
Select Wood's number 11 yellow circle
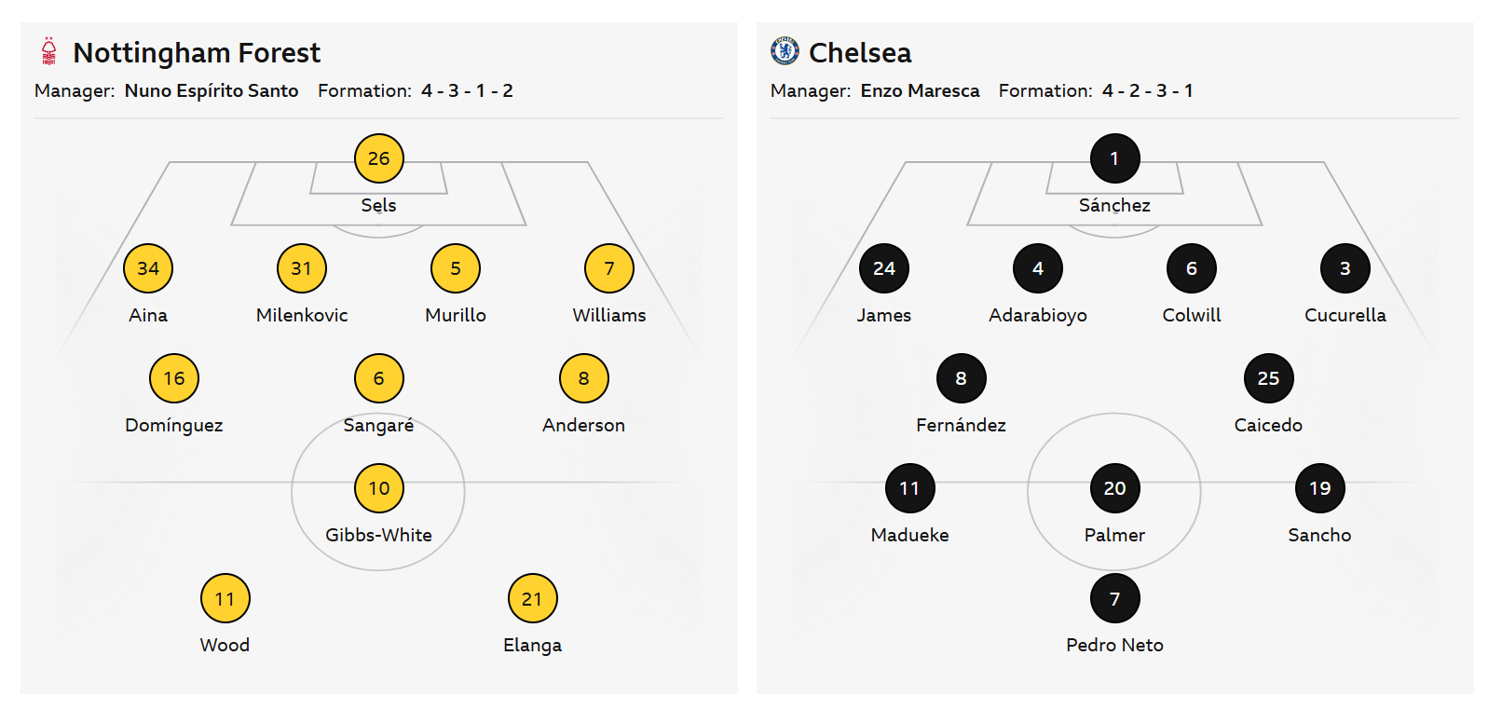pyautogui.click(x=225, y=598)
